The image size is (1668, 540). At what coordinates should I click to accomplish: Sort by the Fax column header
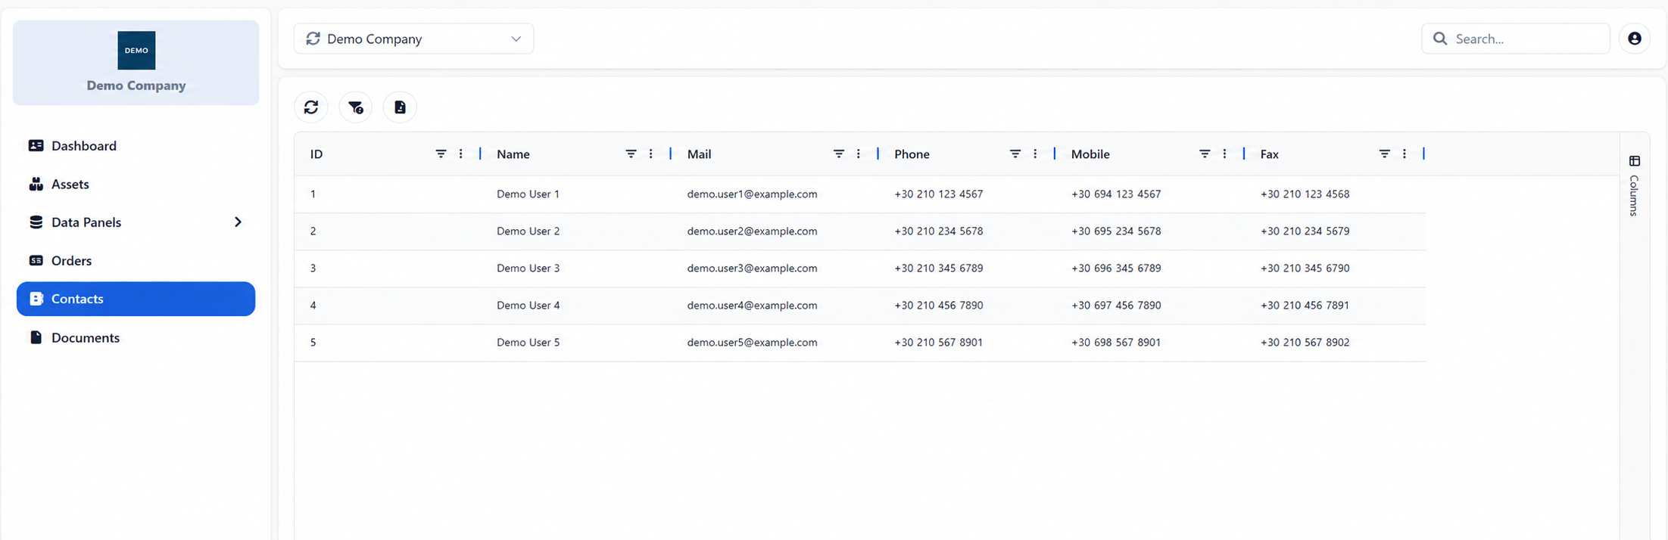pyautogui.click(x=1269, y=154)
